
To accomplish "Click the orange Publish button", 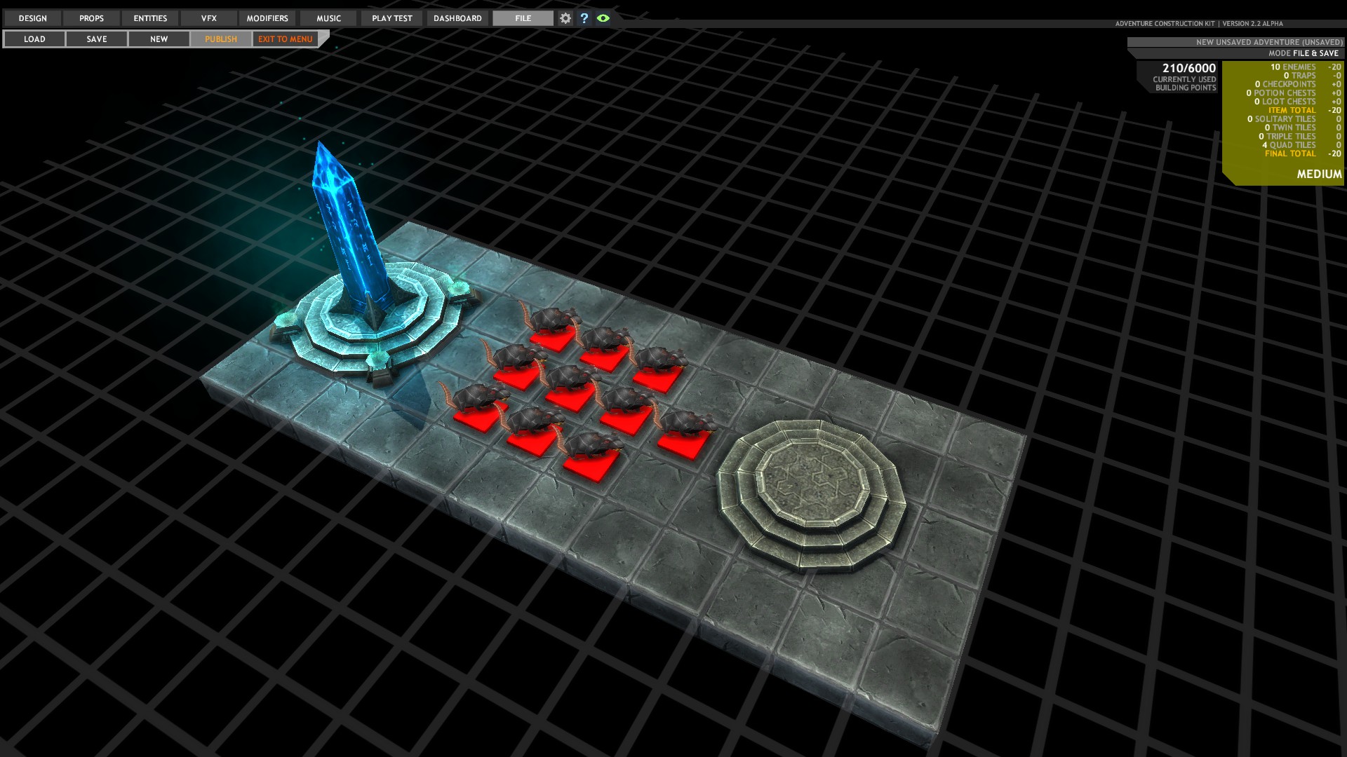I will point(221,39).
